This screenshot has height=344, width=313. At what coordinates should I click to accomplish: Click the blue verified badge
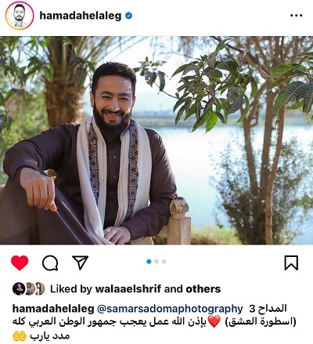coord(128,16)
